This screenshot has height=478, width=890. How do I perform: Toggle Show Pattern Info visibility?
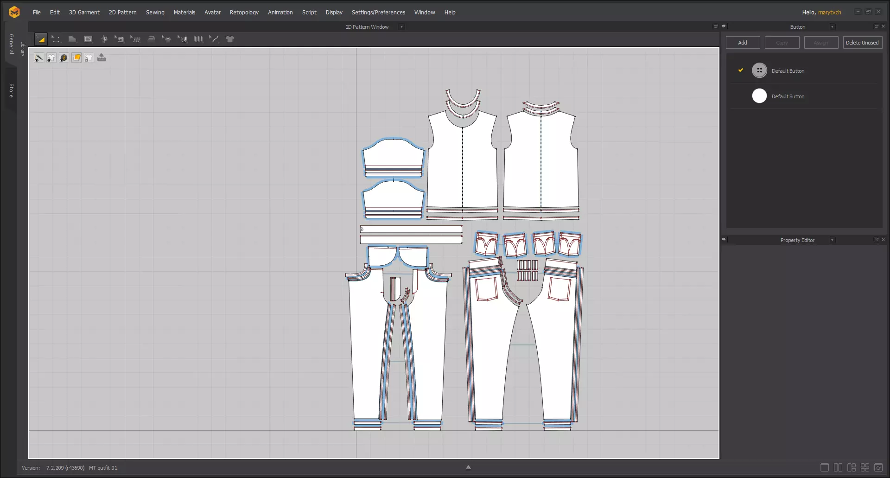(64, 58)
